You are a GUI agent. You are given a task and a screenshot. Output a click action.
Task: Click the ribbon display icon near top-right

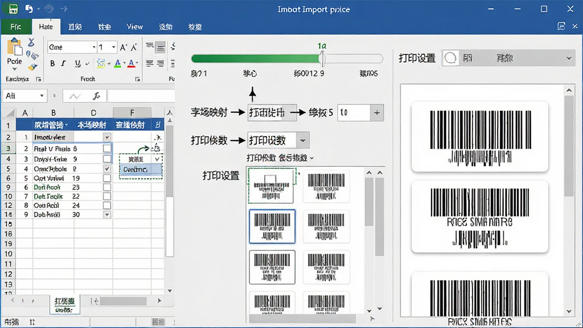pos(561,26)
